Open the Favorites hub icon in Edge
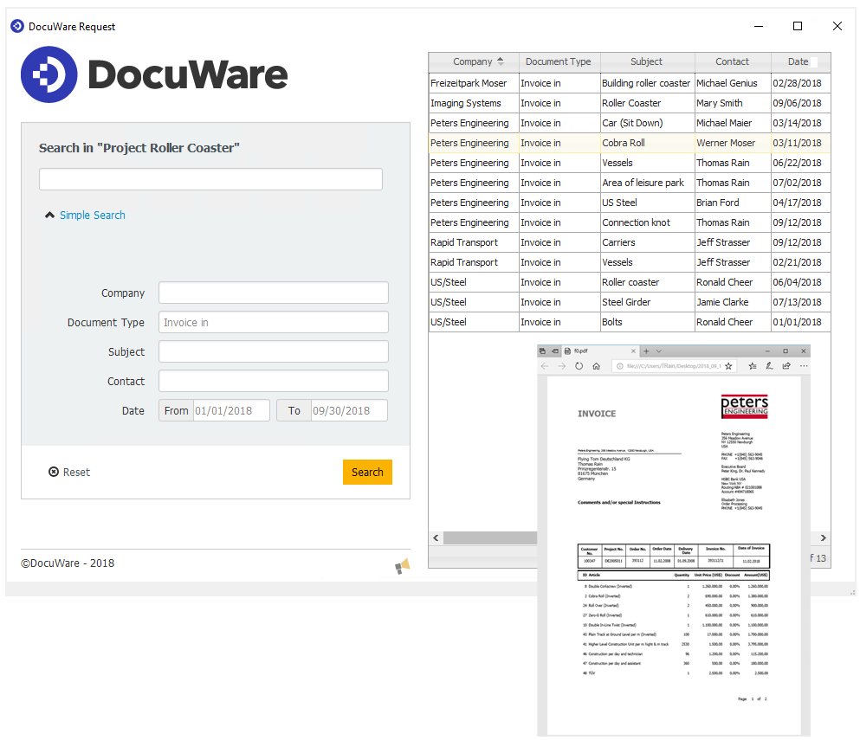The height and width of the screenshot is (740, 860). point(752,365)
